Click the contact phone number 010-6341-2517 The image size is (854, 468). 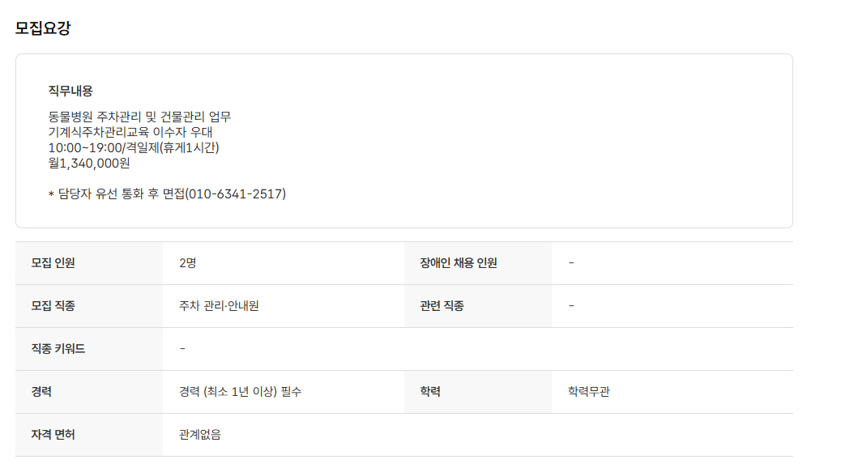[236, 194]
